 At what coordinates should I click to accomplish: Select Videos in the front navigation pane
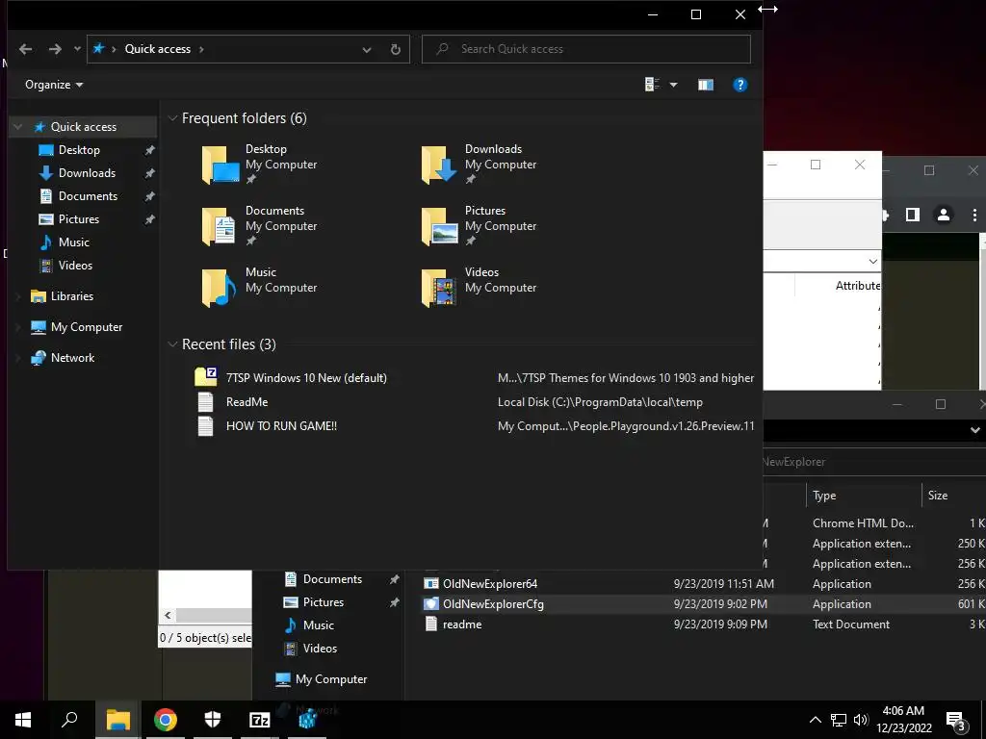pyautogui.click(x=75, y=266)
